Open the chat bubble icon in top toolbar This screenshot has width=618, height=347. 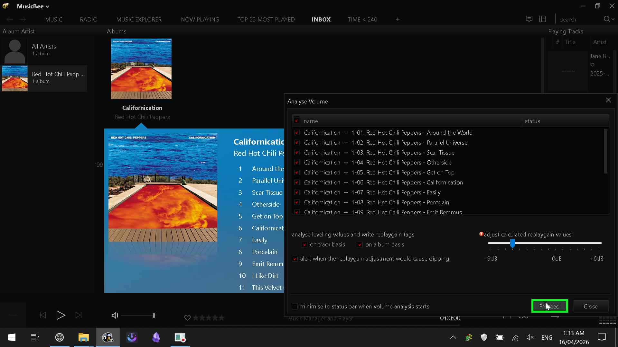(529, 19)
